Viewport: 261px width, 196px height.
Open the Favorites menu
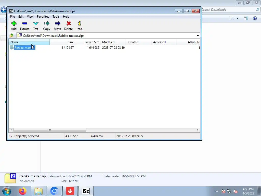point(43,17)
